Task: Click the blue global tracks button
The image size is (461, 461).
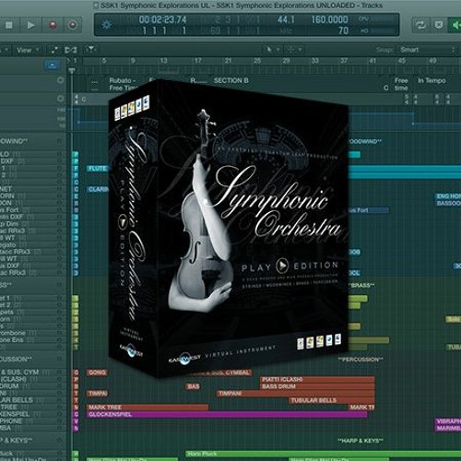Action: click(x=53, y=65)
